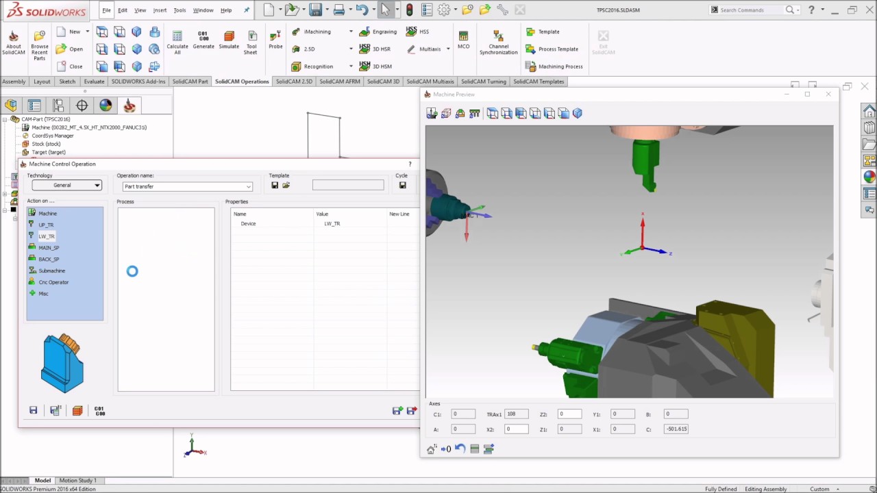Open Machining Process in the ribbon
The width and height of the screenshot is (877, 493).
554,66
